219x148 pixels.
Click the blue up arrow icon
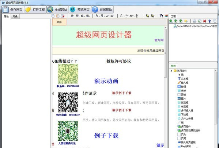click(209, 21)
